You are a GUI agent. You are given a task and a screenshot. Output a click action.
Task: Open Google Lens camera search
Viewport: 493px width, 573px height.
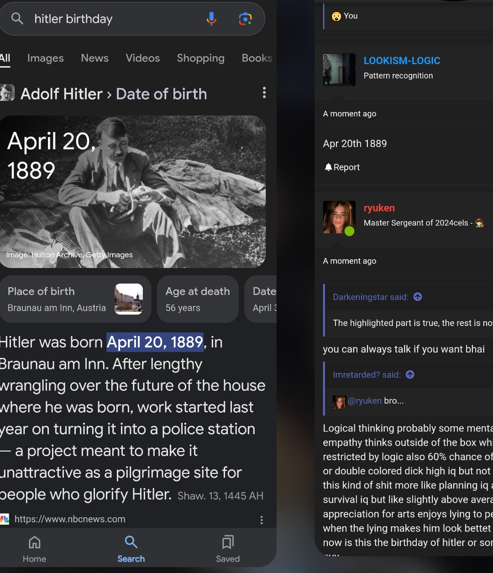point(245,19)
